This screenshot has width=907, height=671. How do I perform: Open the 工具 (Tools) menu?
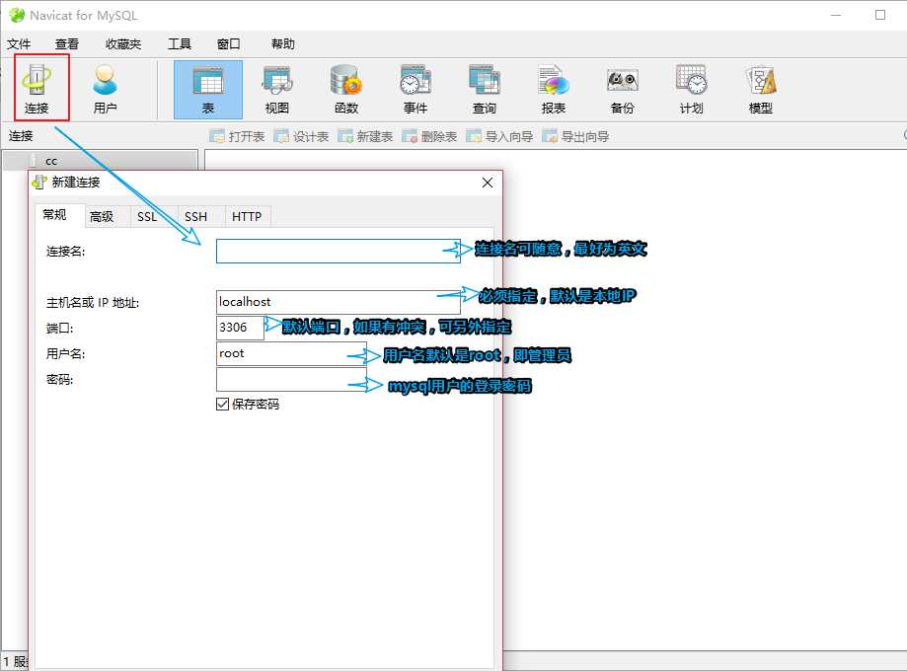(180, 44)
